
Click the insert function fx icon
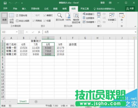39,32
